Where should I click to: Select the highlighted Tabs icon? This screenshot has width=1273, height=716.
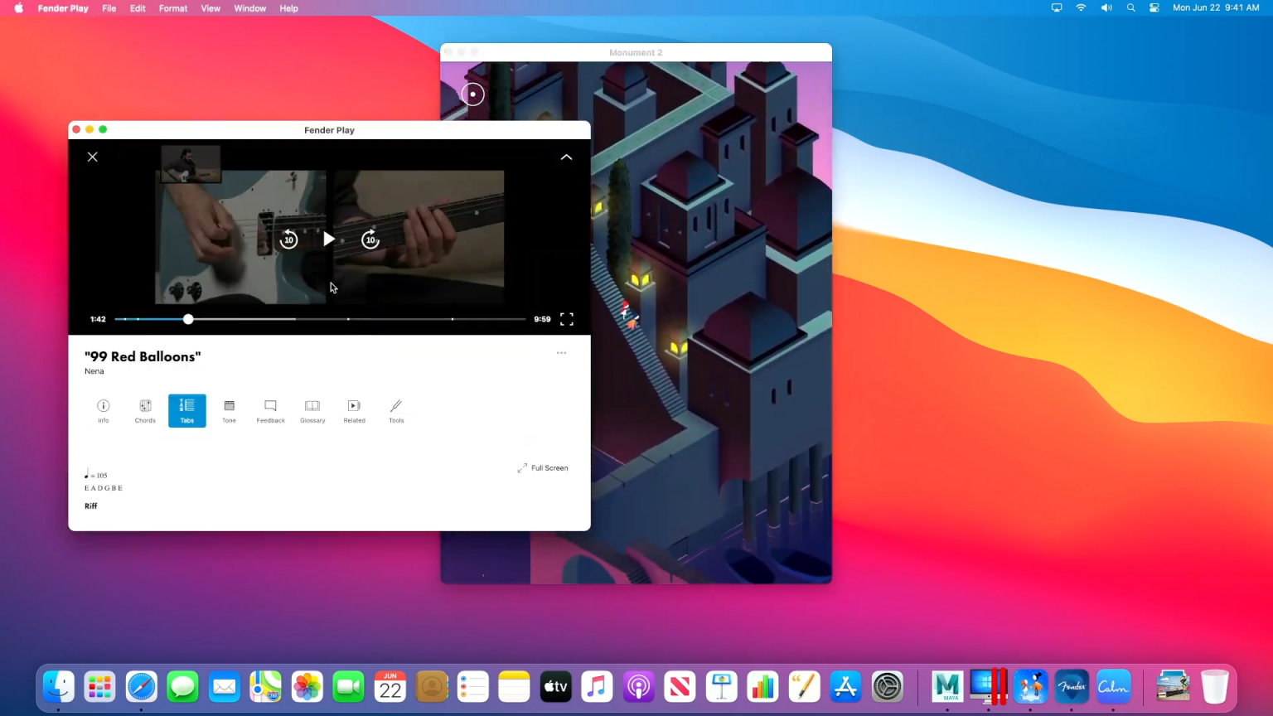pyautogui.click(x=187, y=410)
